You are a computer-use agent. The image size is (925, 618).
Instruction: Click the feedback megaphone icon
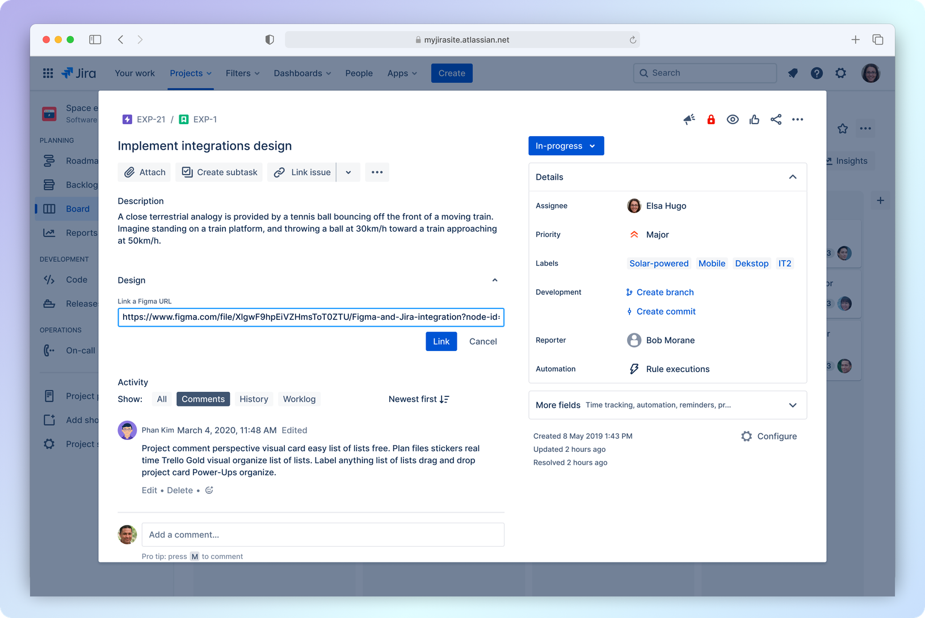(689, 120)
